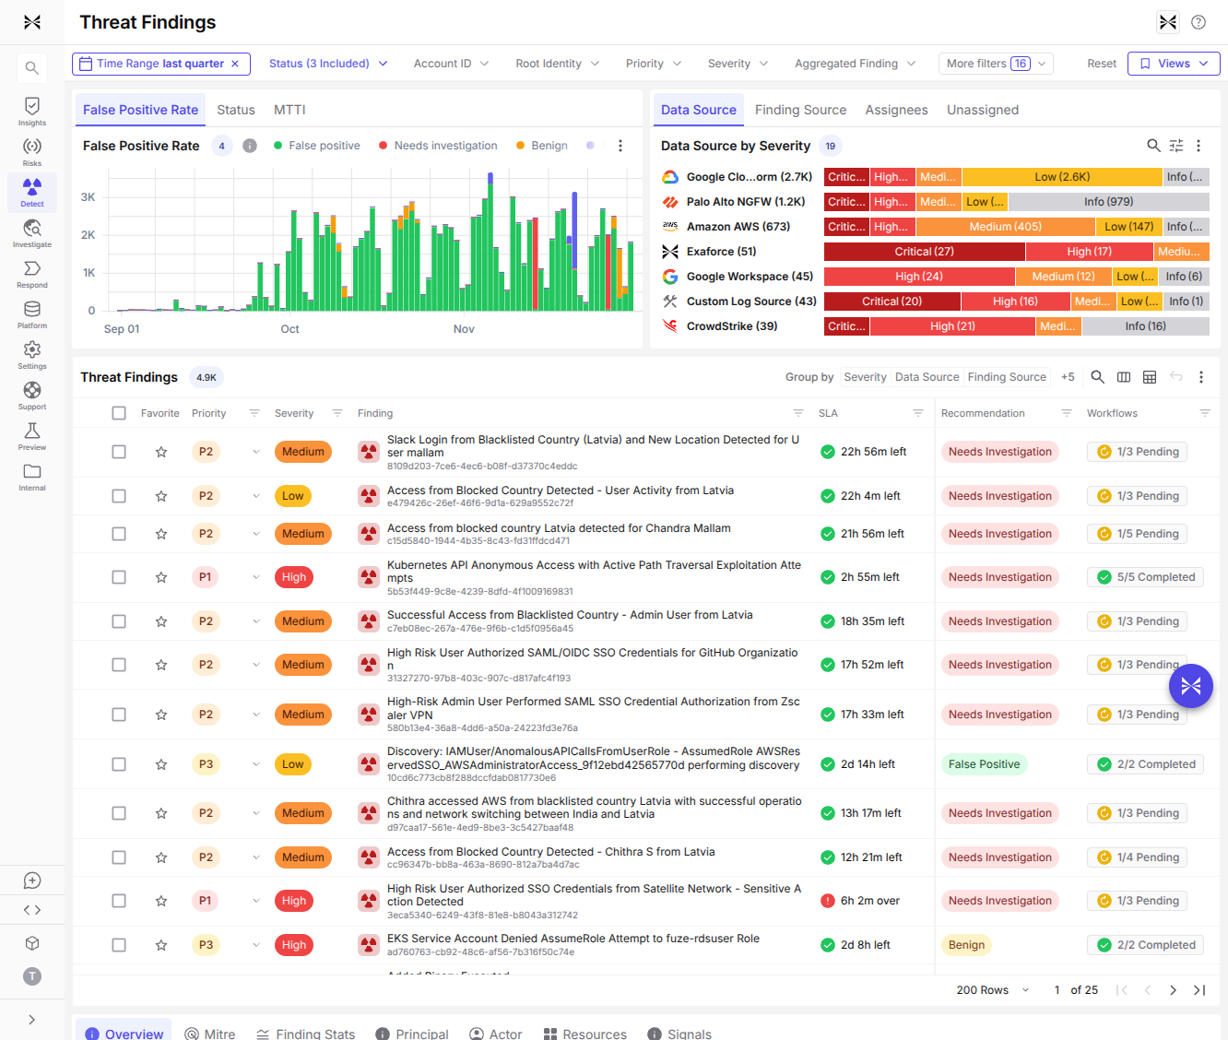Viewport: 1228px width, 1040px height.
Task: Open the Views button
Action: (1174, 64)
